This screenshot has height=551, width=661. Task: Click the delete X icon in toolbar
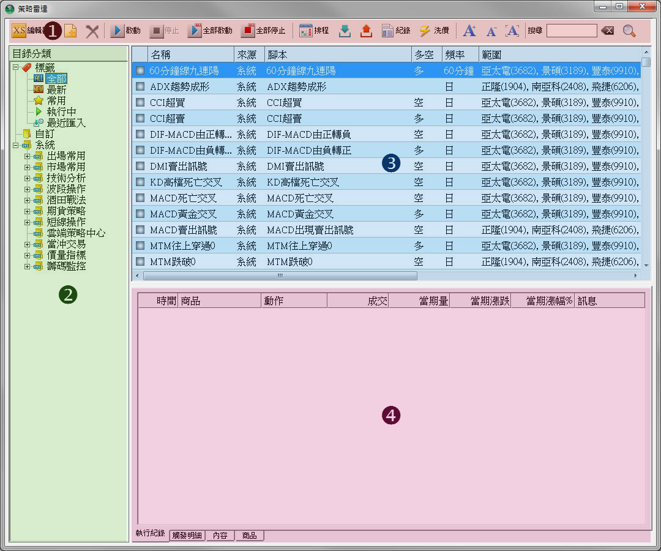pos(92,31)
